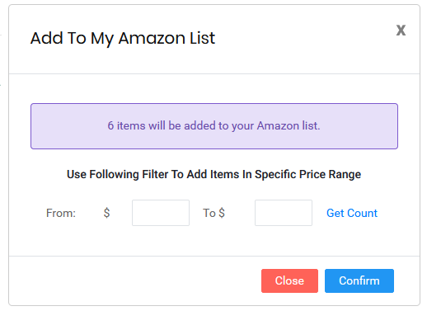
Task: Focus the From price input field
Action: click(x=161, y=213)
